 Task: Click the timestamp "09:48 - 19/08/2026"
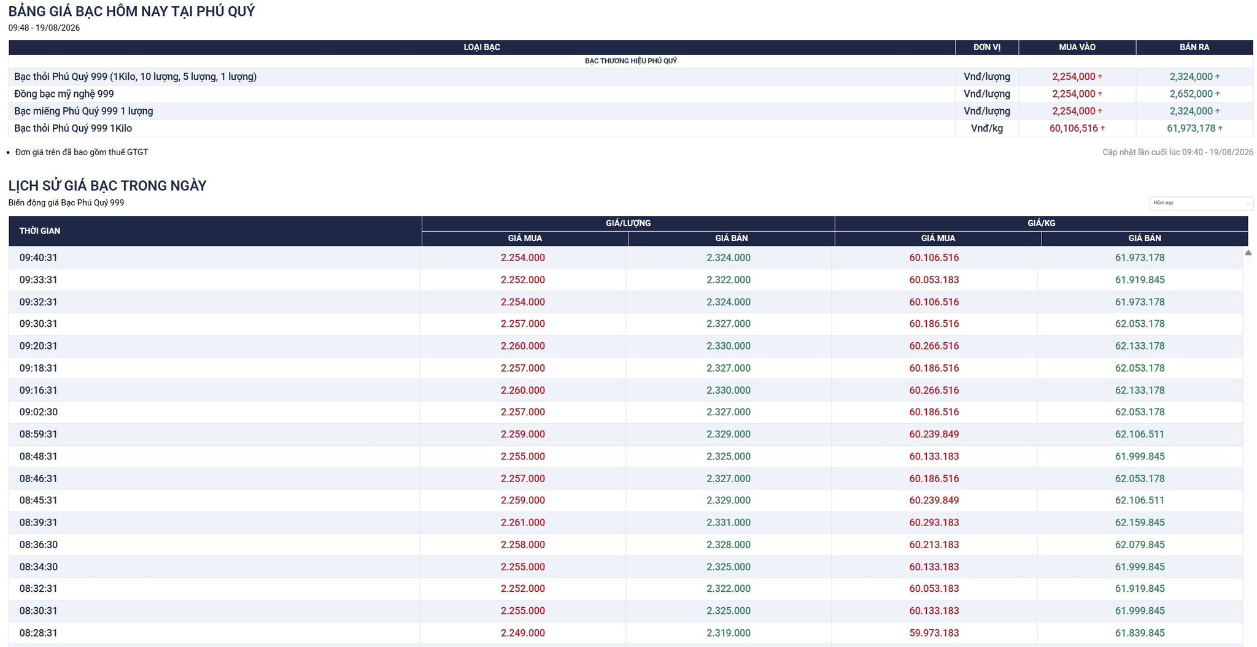tap(44, 28)
